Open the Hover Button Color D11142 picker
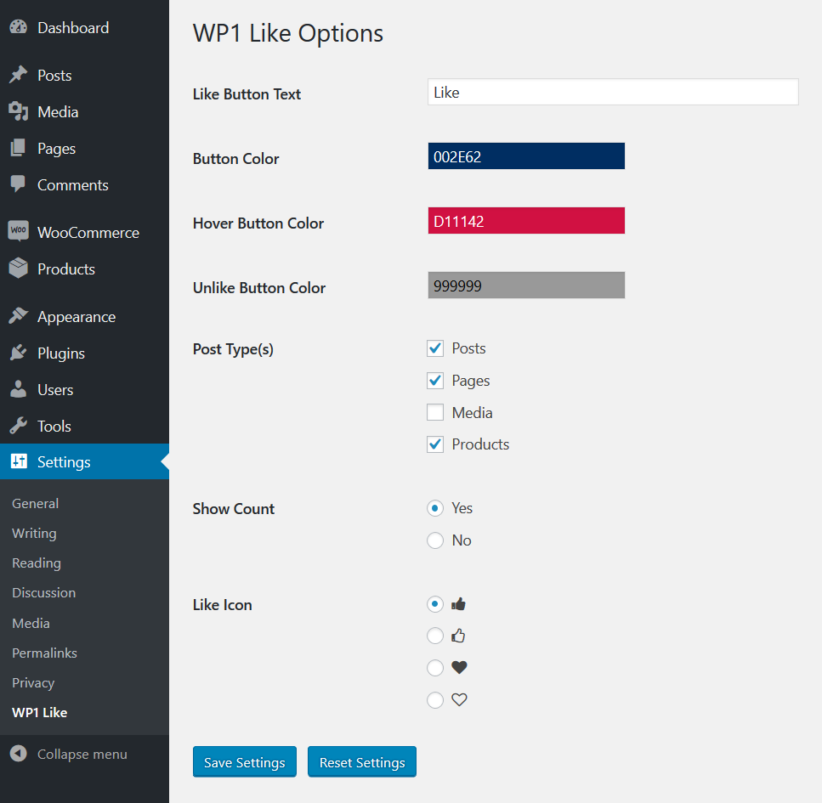822x803 pixels. [x=526, y=221]
